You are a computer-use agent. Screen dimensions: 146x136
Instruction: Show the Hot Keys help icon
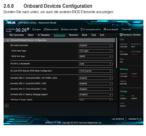[122, 30]
